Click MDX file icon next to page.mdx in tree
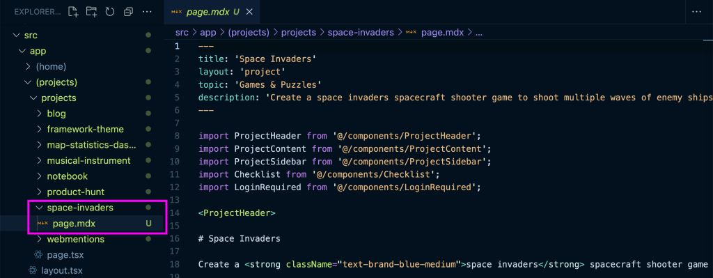Viewport: 713px width, 278px height. (42, 224)
